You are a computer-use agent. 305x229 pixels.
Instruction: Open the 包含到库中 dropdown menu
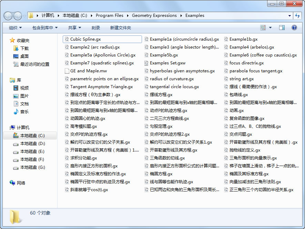(45, 28)
